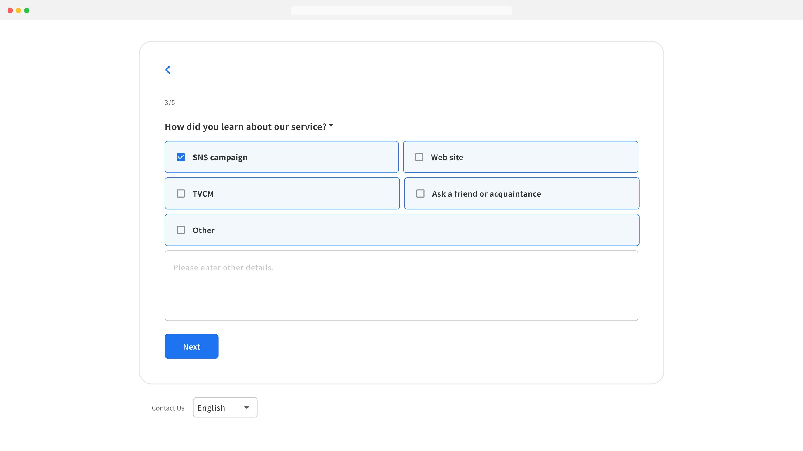Maximize the window with the green button
This screenshot has width=803, height=451.
pos(27,10)
